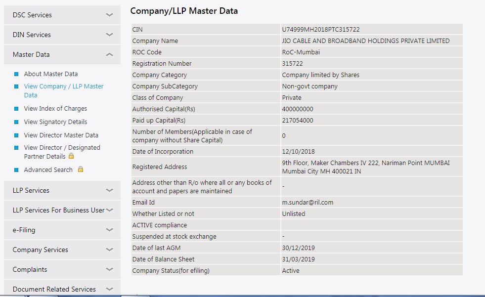The width and height of the screenshot is (485, 297).
Task: Open View Company / LLP Master Data link
Action: coord(64,90)
